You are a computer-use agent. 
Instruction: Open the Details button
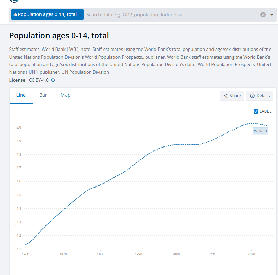[260, 96]
